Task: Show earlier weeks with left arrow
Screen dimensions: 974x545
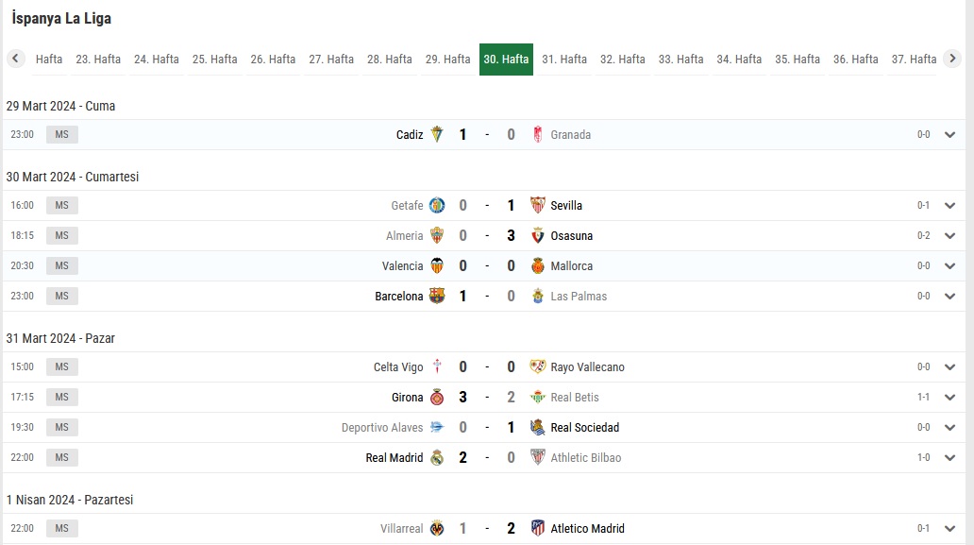Action: click(x=15, y=59)
